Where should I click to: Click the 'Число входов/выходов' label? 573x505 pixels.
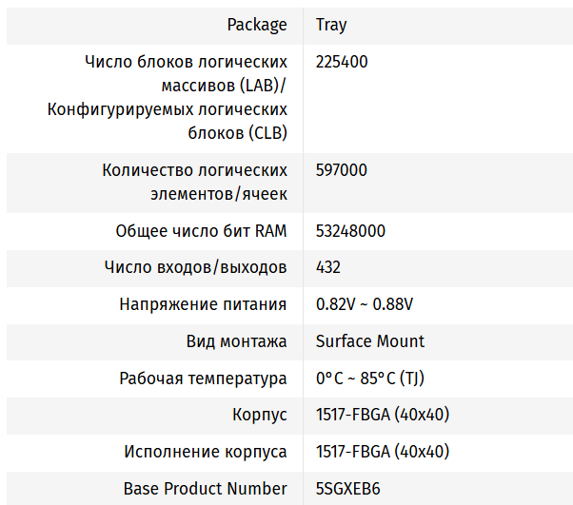click(x=196, y=267)
